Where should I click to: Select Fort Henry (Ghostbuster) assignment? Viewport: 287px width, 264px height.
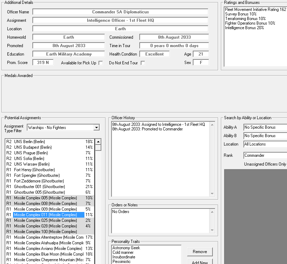50,170
